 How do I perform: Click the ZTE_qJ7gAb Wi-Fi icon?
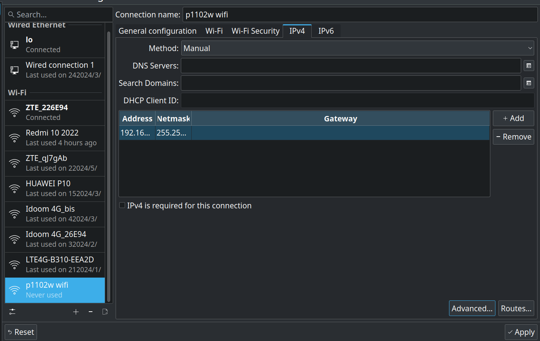click(x=14, y=163)
